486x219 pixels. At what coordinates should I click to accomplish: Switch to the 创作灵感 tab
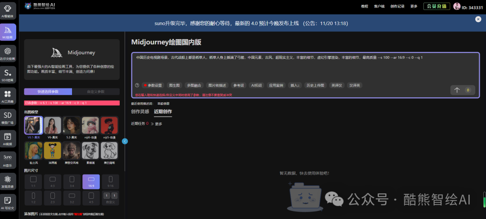tap(140, 111)
